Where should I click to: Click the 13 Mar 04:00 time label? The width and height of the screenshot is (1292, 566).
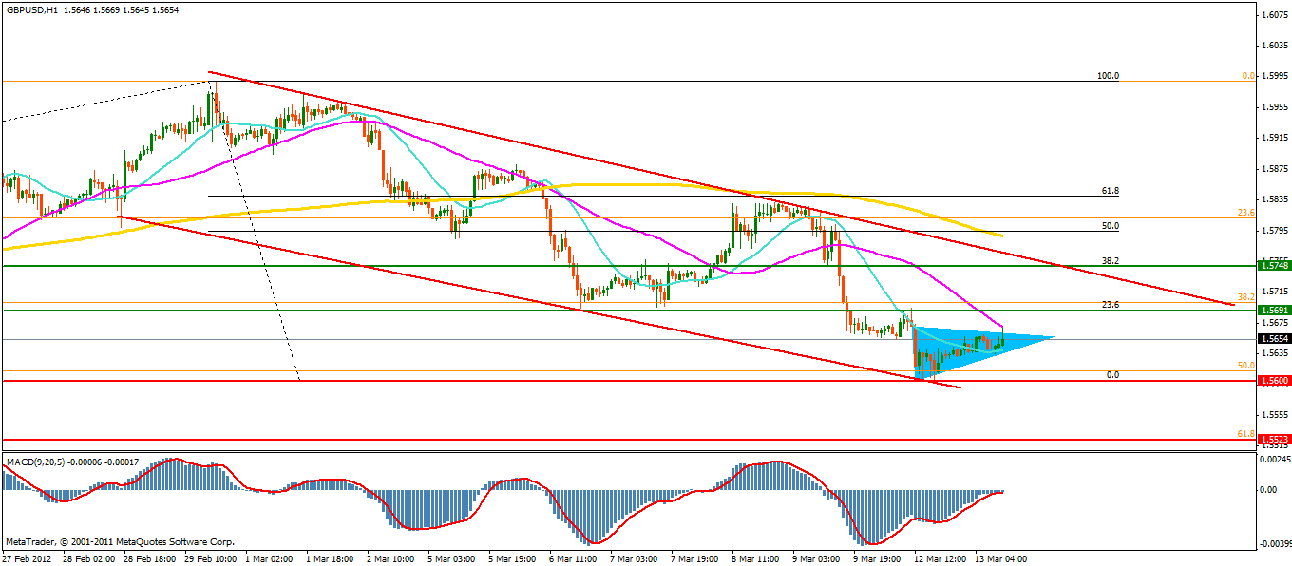tap(999, 559)
